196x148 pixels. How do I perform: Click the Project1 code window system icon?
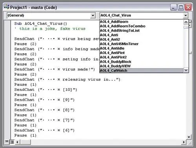pyautogui.click(x=7, y=7)
